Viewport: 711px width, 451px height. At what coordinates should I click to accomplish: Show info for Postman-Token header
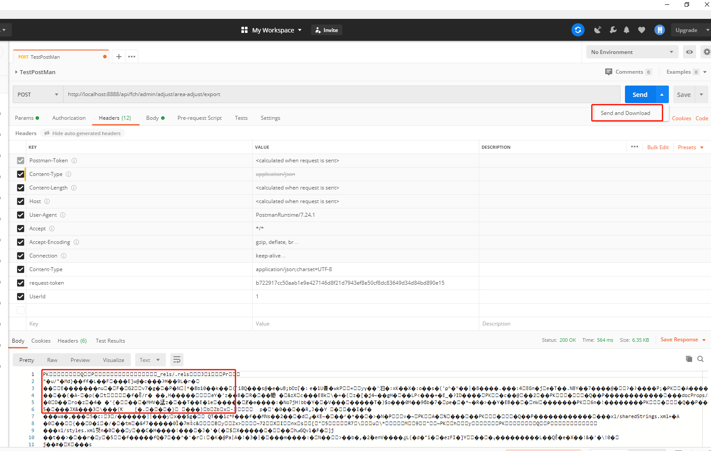[74, 161]
